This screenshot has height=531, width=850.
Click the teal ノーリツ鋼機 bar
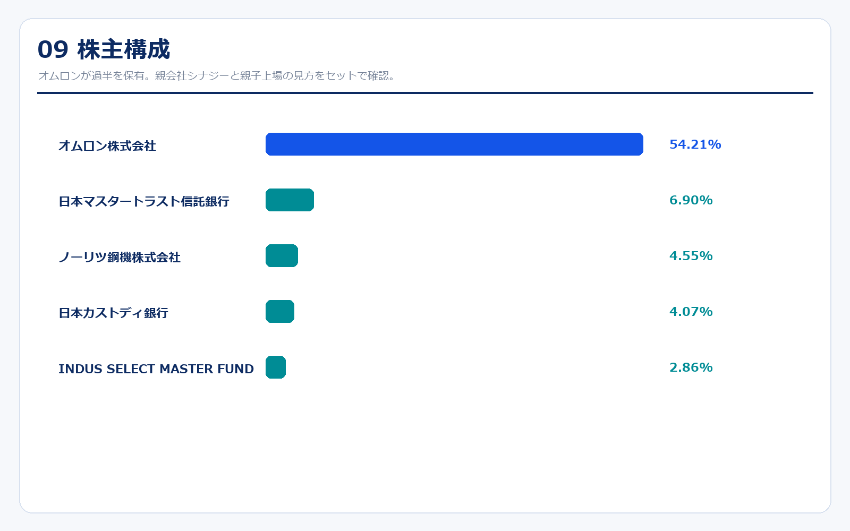tap(282, 256)
